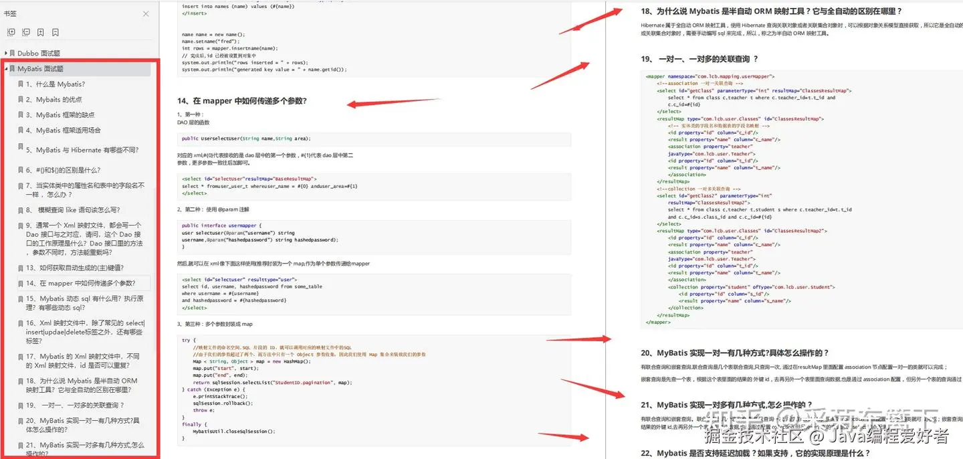Image resolution: width=963 pixels, height=459 pixels.
Task: Select the MyBatis 面试题 bookmark
Action: click(41, 69)
